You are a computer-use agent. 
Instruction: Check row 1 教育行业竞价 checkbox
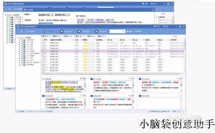[x=43, y=43]
